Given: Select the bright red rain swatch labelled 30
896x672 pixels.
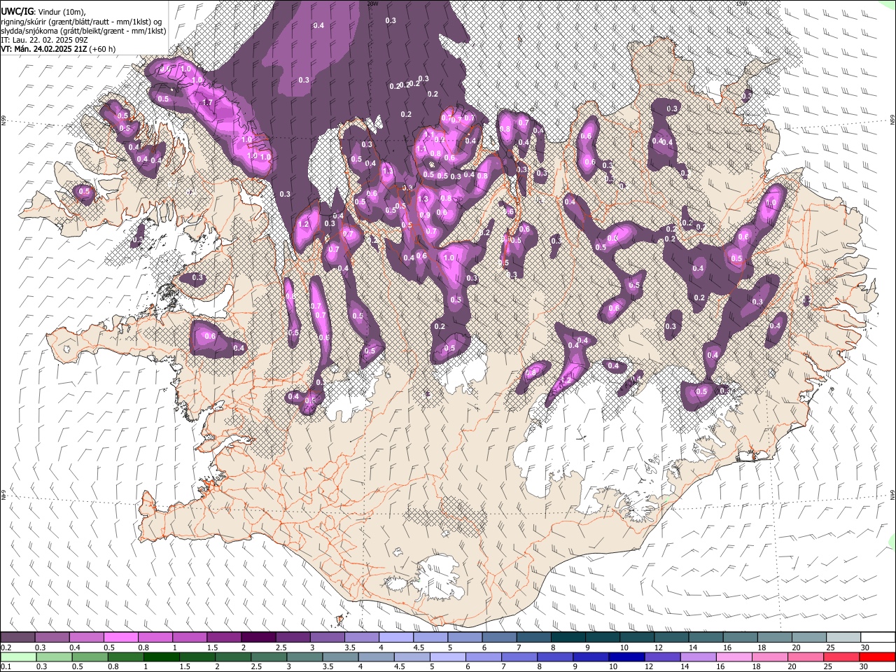Looking at the screenshot, I should pos(877,657).
